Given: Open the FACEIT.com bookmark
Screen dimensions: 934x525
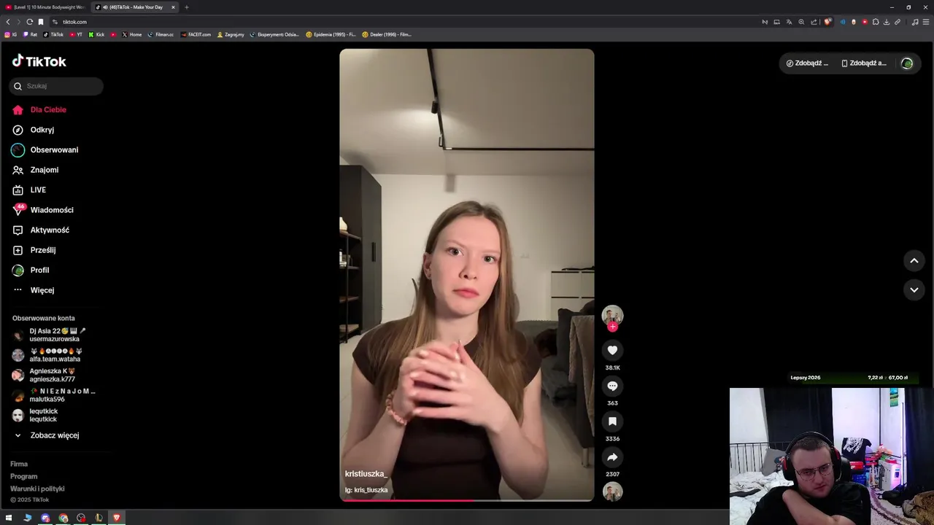Looking at the screenshot, I should pyautogui.click(x=196, y=34).
